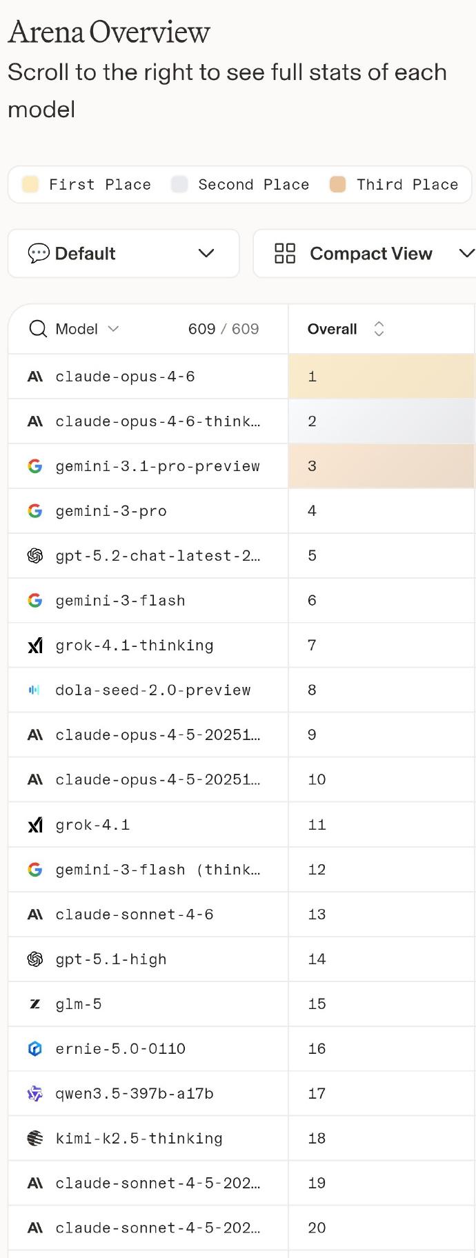Viewport: 476px width, 1258px height.
Task: Click the ernie-5.0-0110 hexagon icon
Action: (35, 1048)
